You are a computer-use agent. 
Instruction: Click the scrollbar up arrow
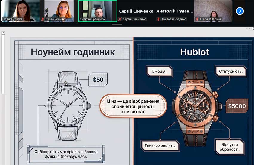[3, 33]
